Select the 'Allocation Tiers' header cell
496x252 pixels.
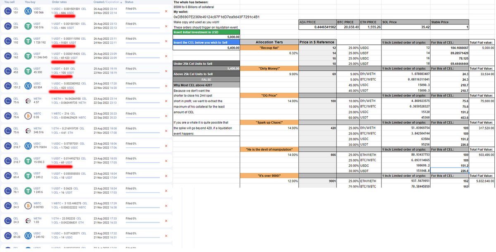269,42
